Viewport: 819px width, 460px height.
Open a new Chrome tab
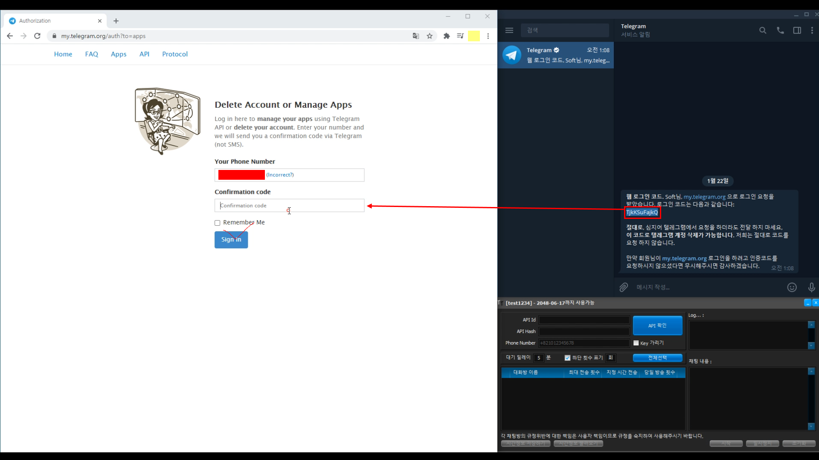pyautogui.click(x=116, y=20)
